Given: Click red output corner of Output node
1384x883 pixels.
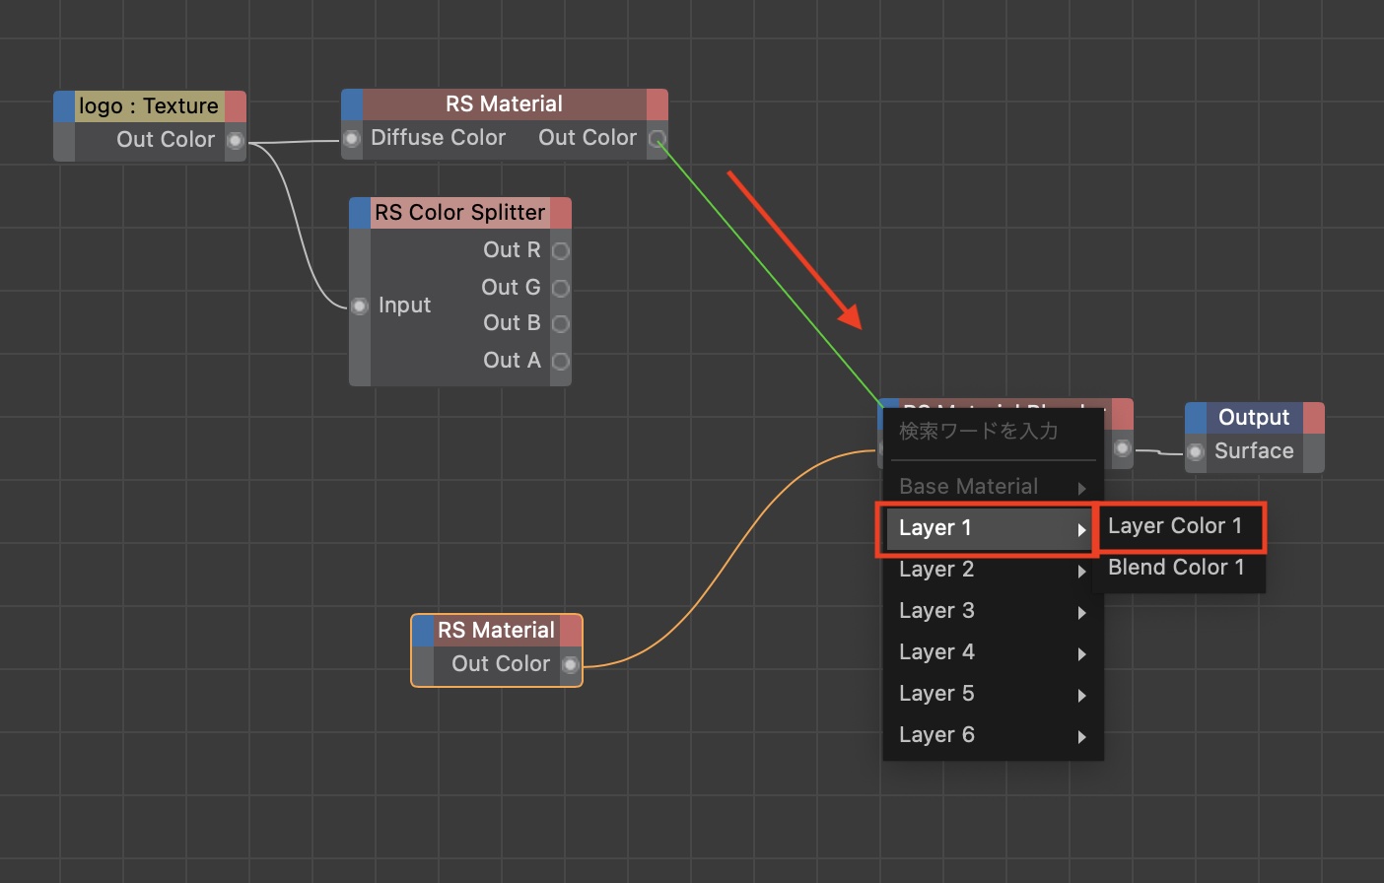Looking at the screenshot, I should (x=1313, y=418).
